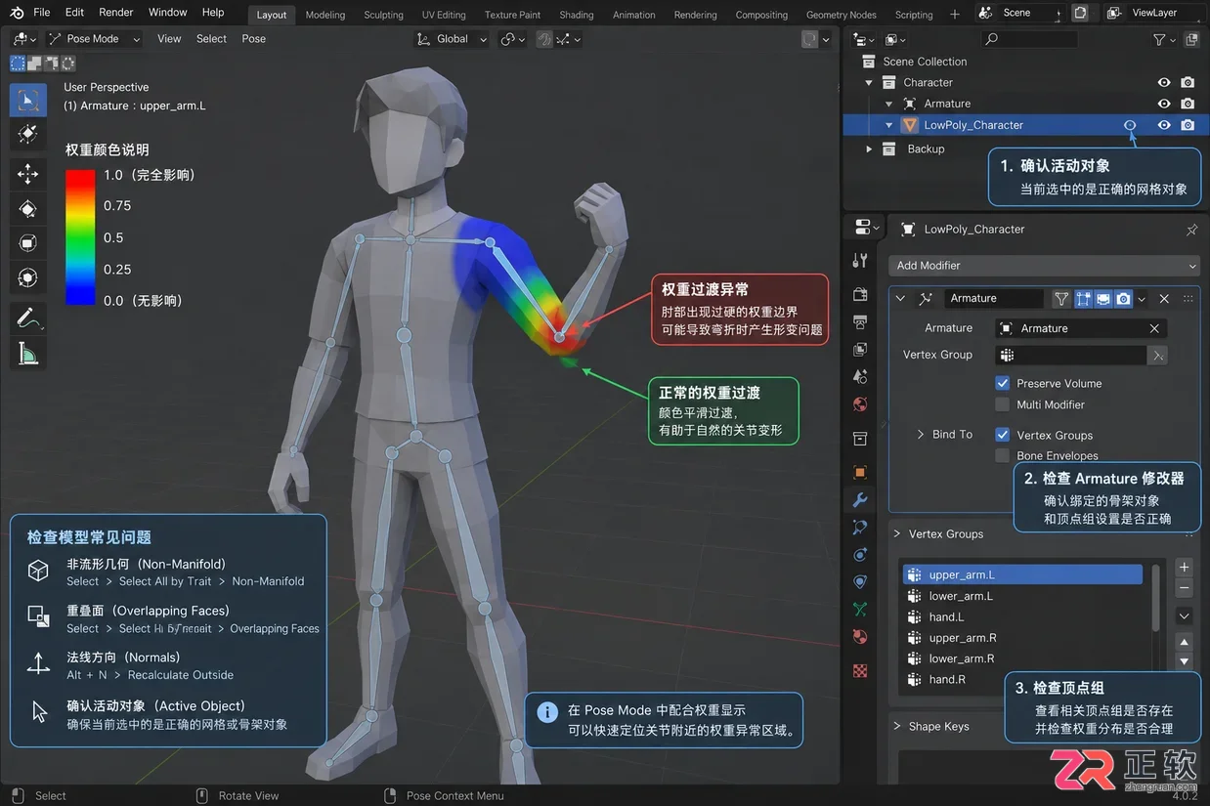Open the Blender logo menu

tap(17, 13)
